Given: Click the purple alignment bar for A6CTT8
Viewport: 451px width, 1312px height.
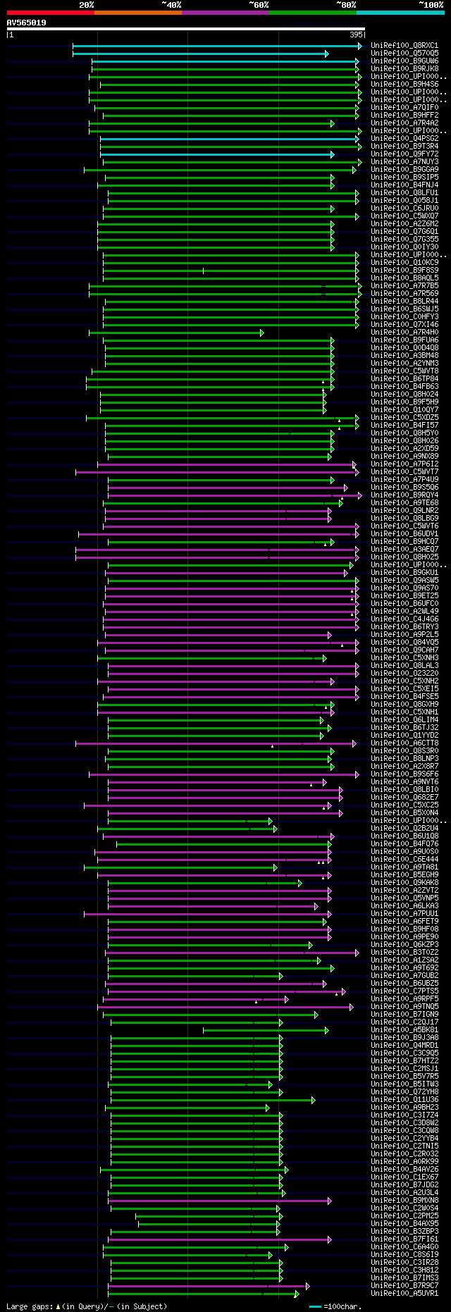Looking at the screenshot, I should [x=216, y=743].
